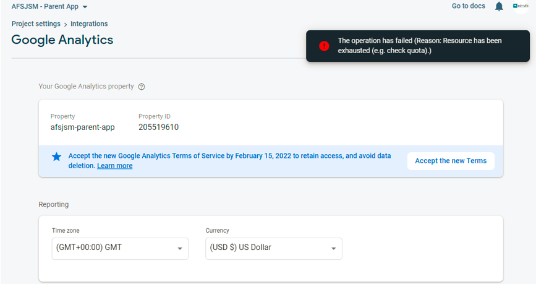Open the Currency dropdown

(274, 248)
